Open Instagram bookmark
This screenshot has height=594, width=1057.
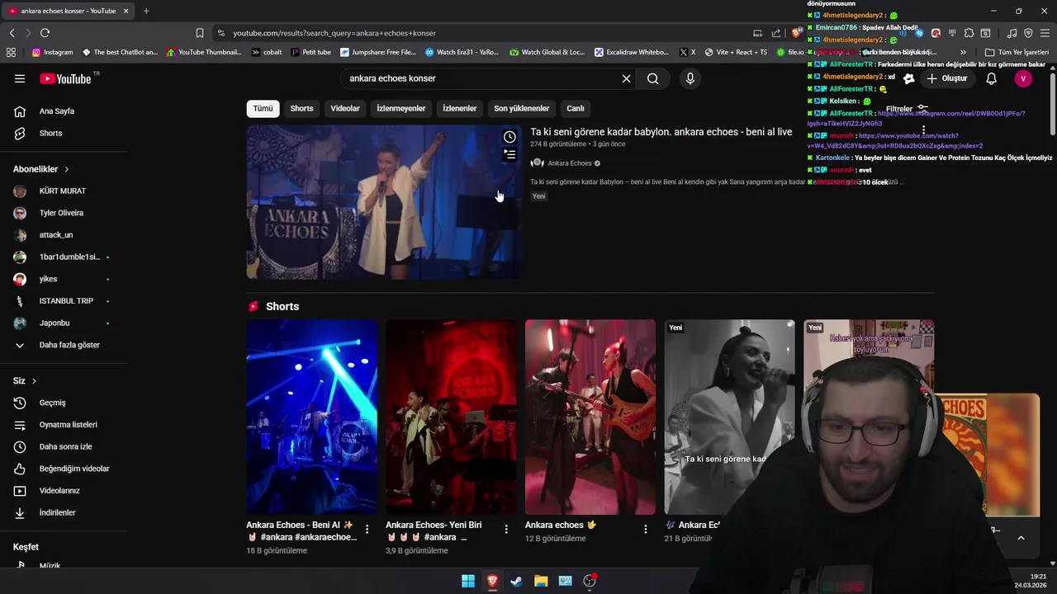pos(52,52)
